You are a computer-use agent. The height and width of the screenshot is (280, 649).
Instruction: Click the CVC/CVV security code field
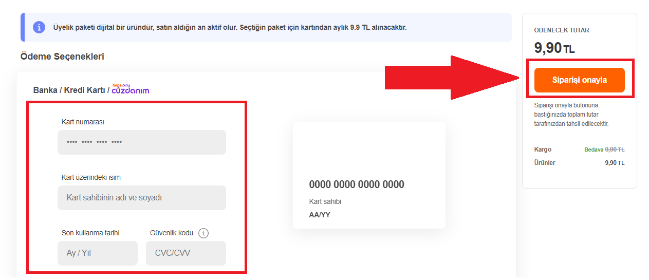tap(186, 253)
